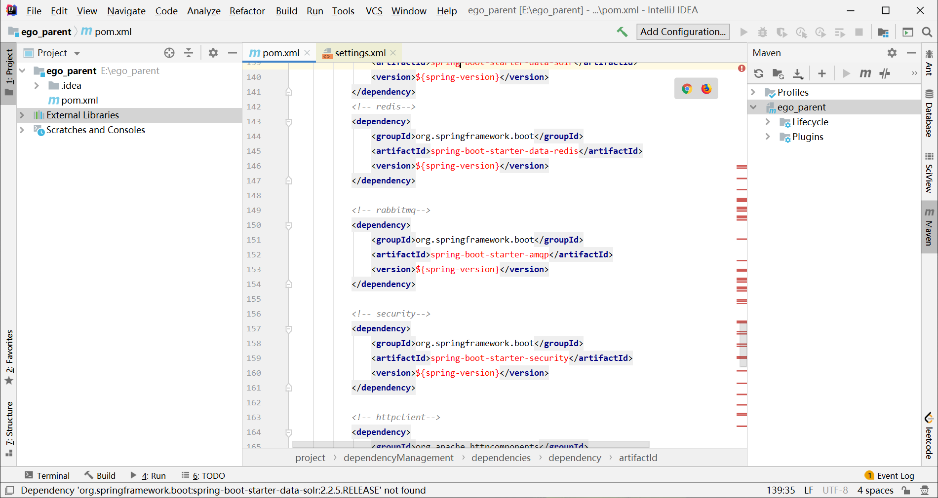Click Collapse All icon in Project panel

(x=189, y=53)
